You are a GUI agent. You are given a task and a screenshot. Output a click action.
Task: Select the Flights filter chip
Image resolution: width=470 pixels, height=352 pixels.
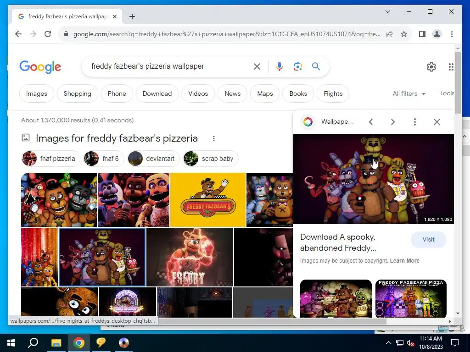pos(333,93)
